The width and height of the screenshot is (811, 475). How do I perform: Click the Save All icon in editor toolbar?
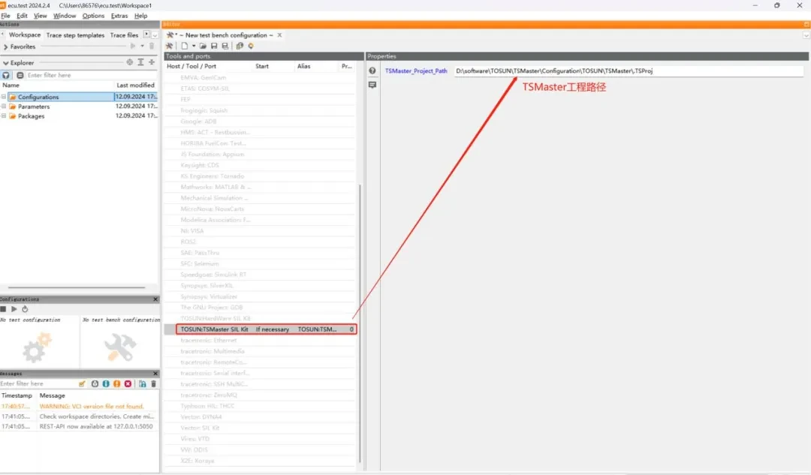tap(225, 46)
